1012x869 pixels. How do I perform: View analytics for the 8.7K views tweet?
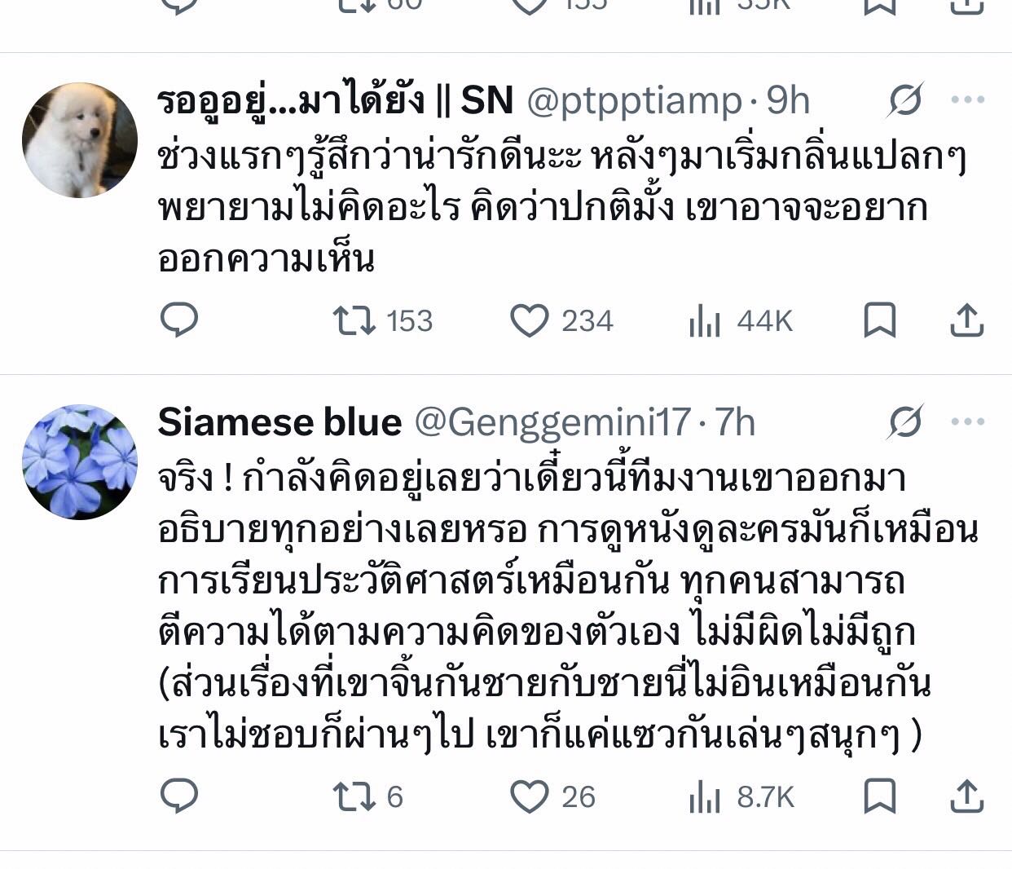(x=706, y=797)
